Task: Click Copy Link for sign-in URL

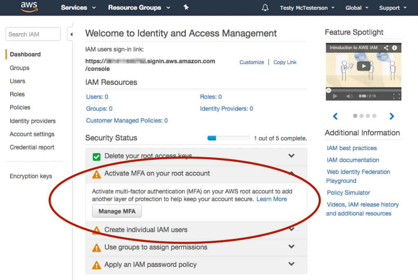Action: point(285,62)
